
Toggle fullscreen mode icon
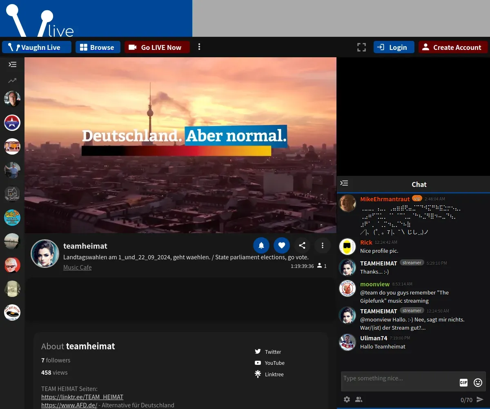point(361,47)
